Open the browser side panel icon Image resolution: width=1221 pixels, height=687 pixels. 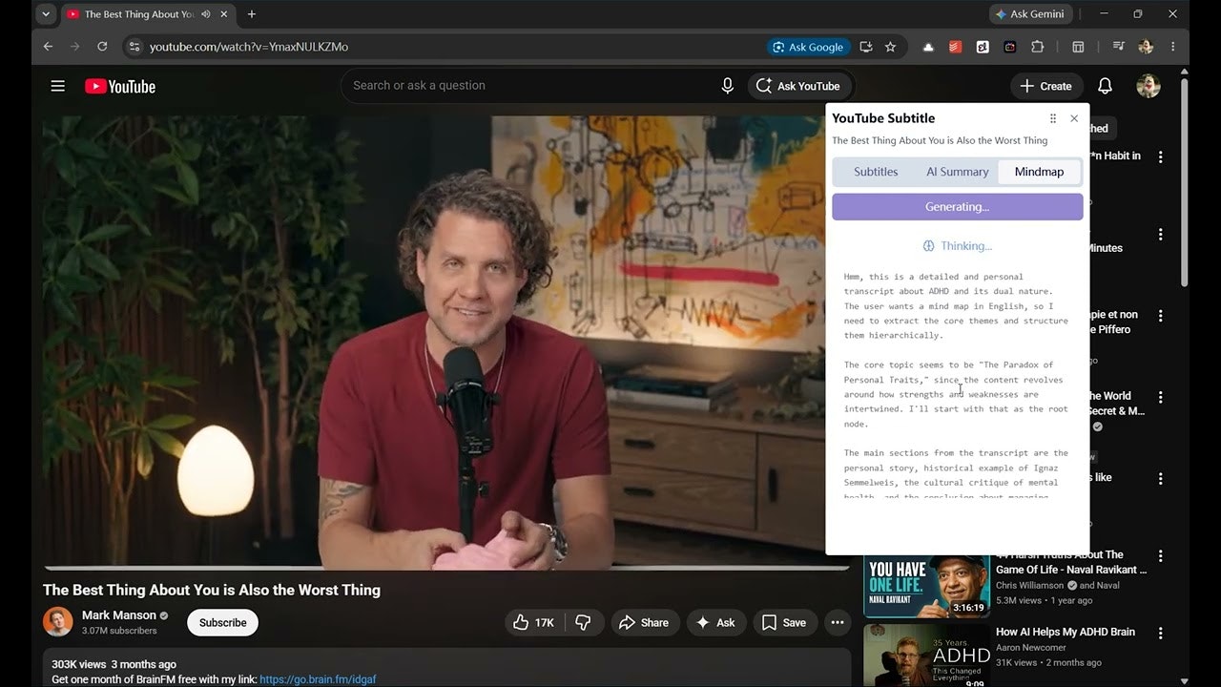pos(1078,47)
